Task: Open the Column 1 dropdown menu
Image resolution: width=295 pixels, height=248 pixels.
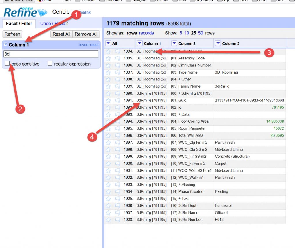Action: pyautogui.click(x=139, y=43)
